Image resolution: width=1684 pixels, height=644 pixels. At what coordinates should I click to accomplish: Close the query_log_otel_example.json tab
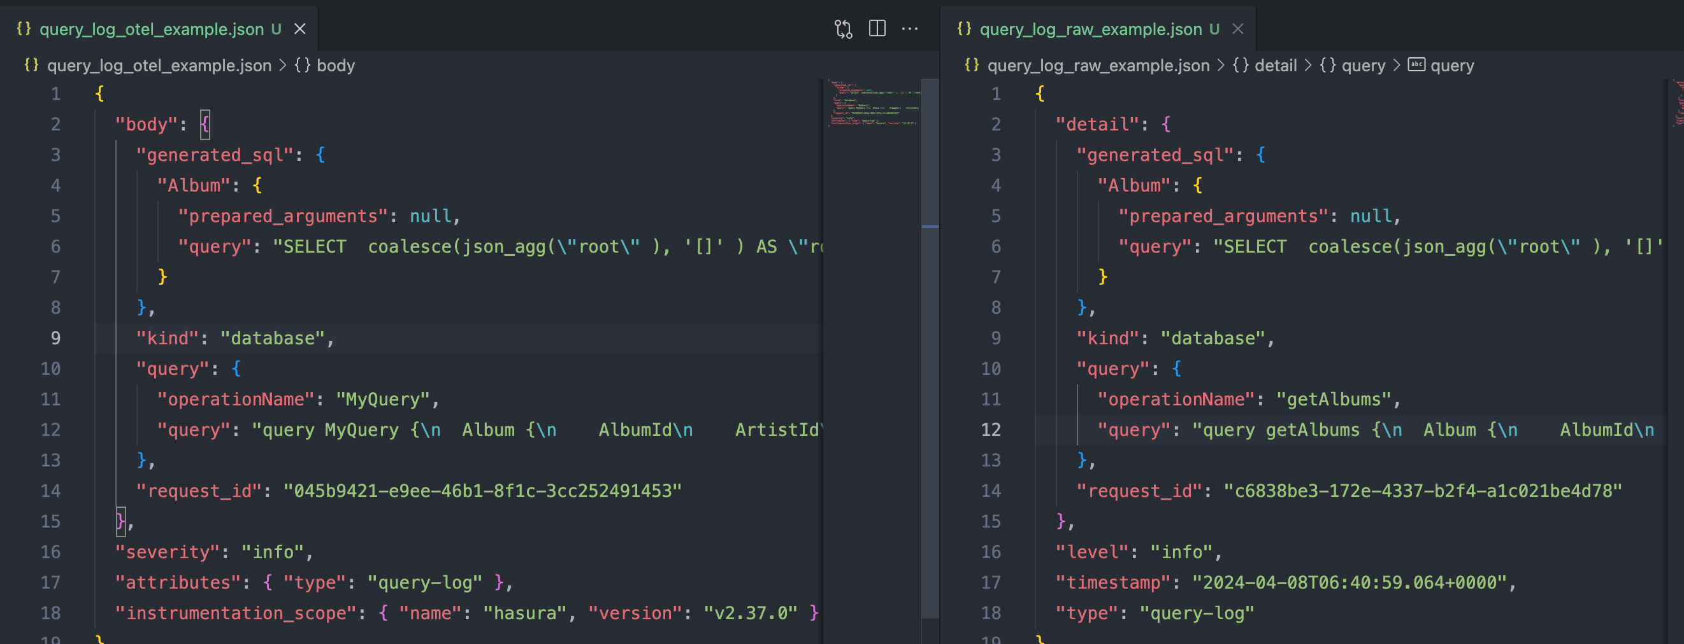click(x=300, y=29)
